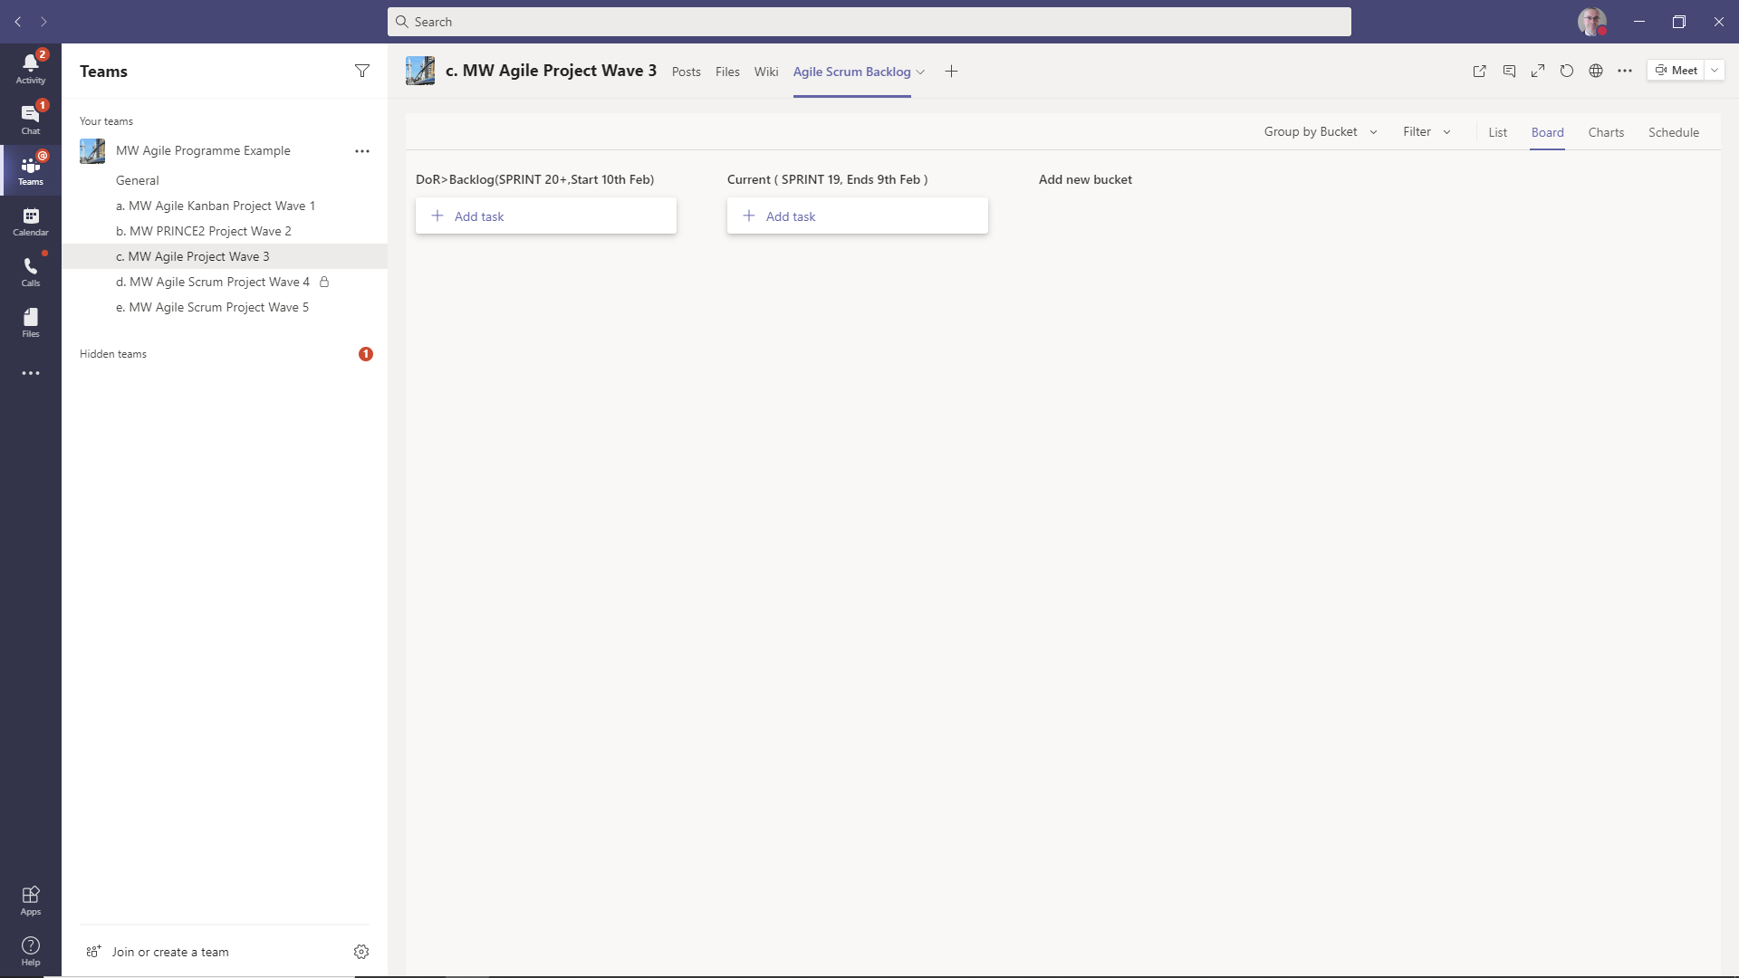1739x978 pixels.
Task: Open the Calendar app icon
Action: 30,220
